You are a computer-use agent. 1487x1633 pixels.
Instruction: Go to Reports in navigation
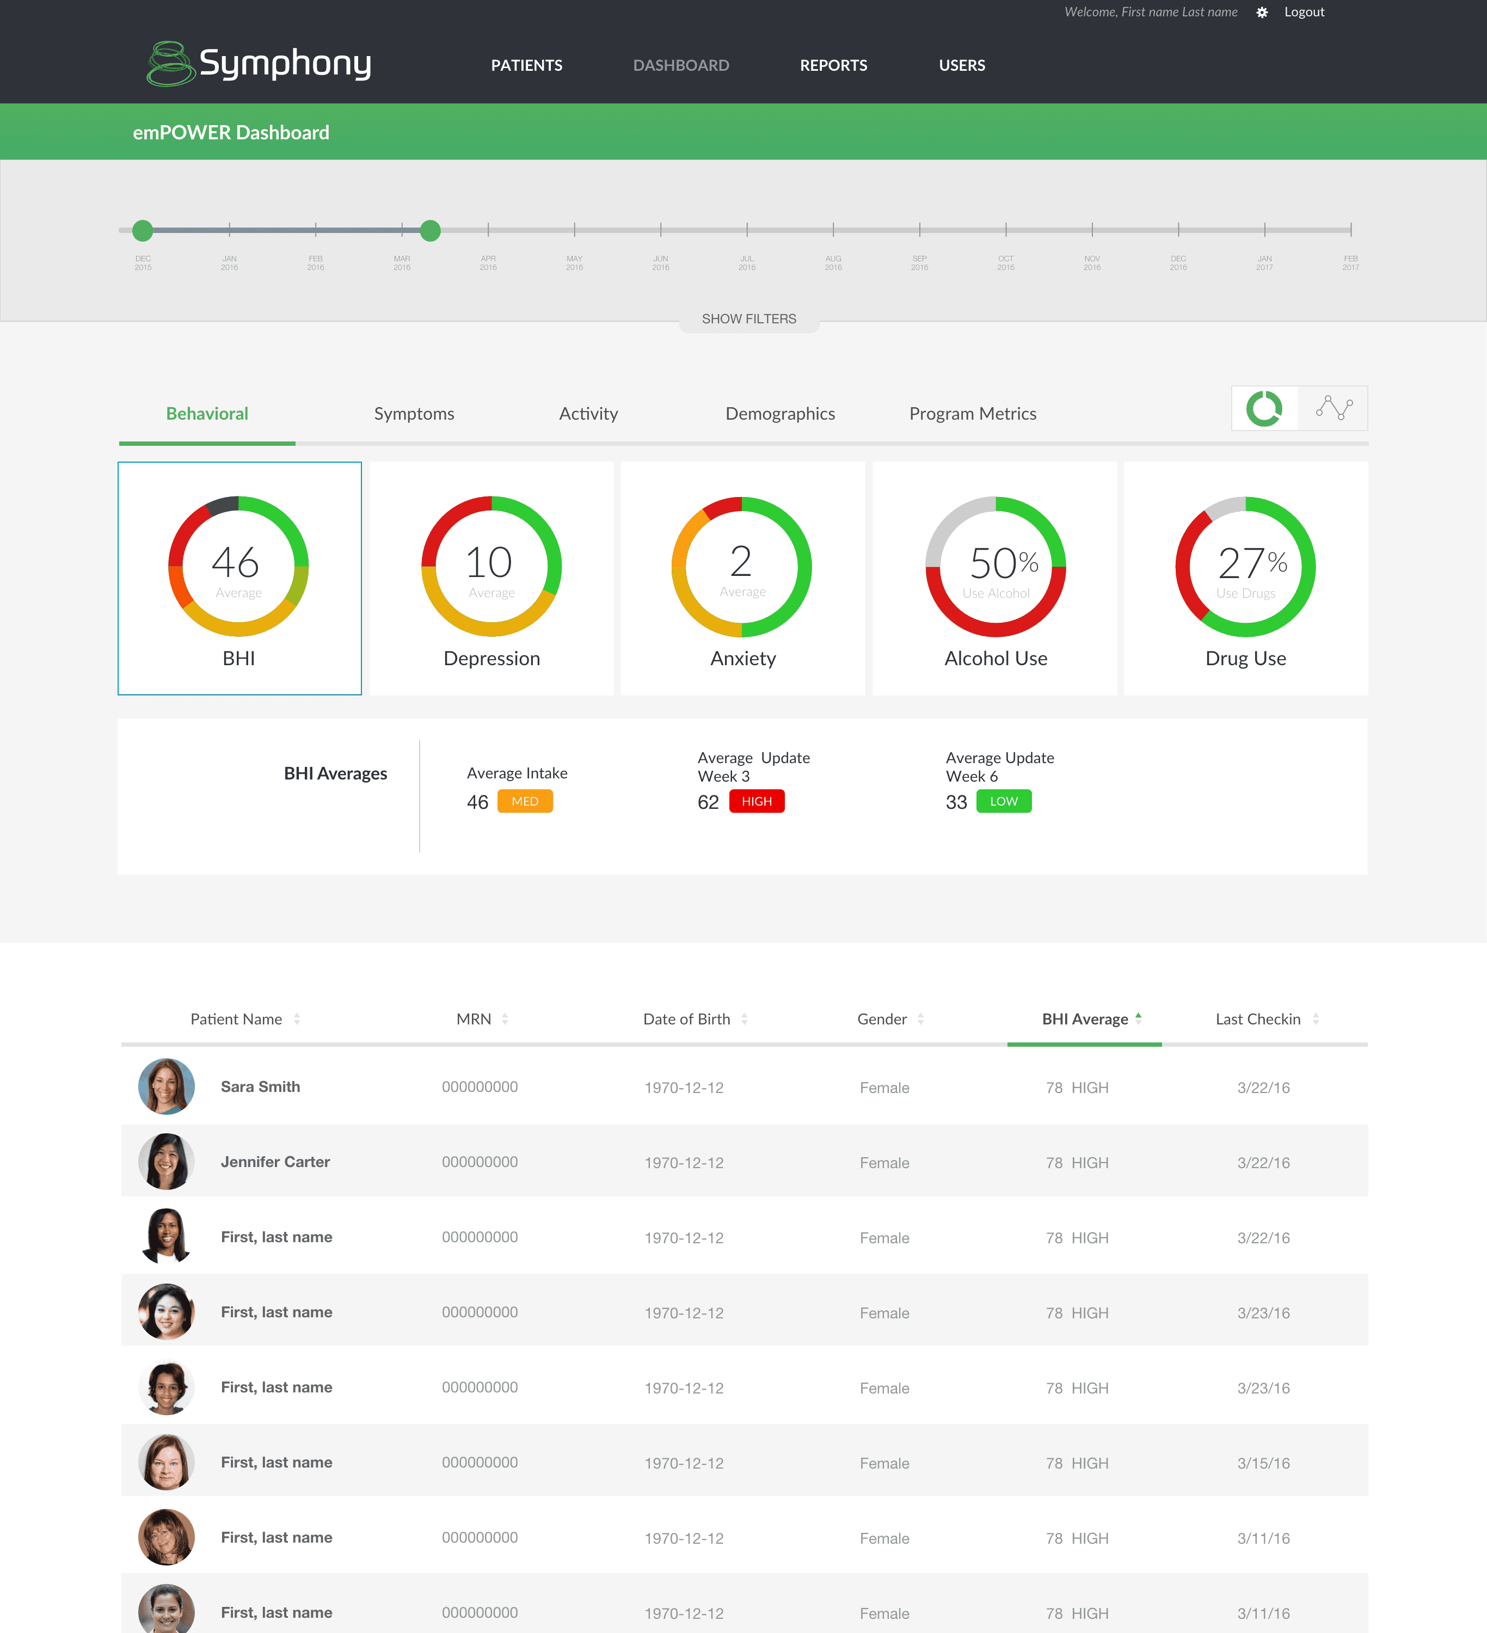click(x=833, y=66)
